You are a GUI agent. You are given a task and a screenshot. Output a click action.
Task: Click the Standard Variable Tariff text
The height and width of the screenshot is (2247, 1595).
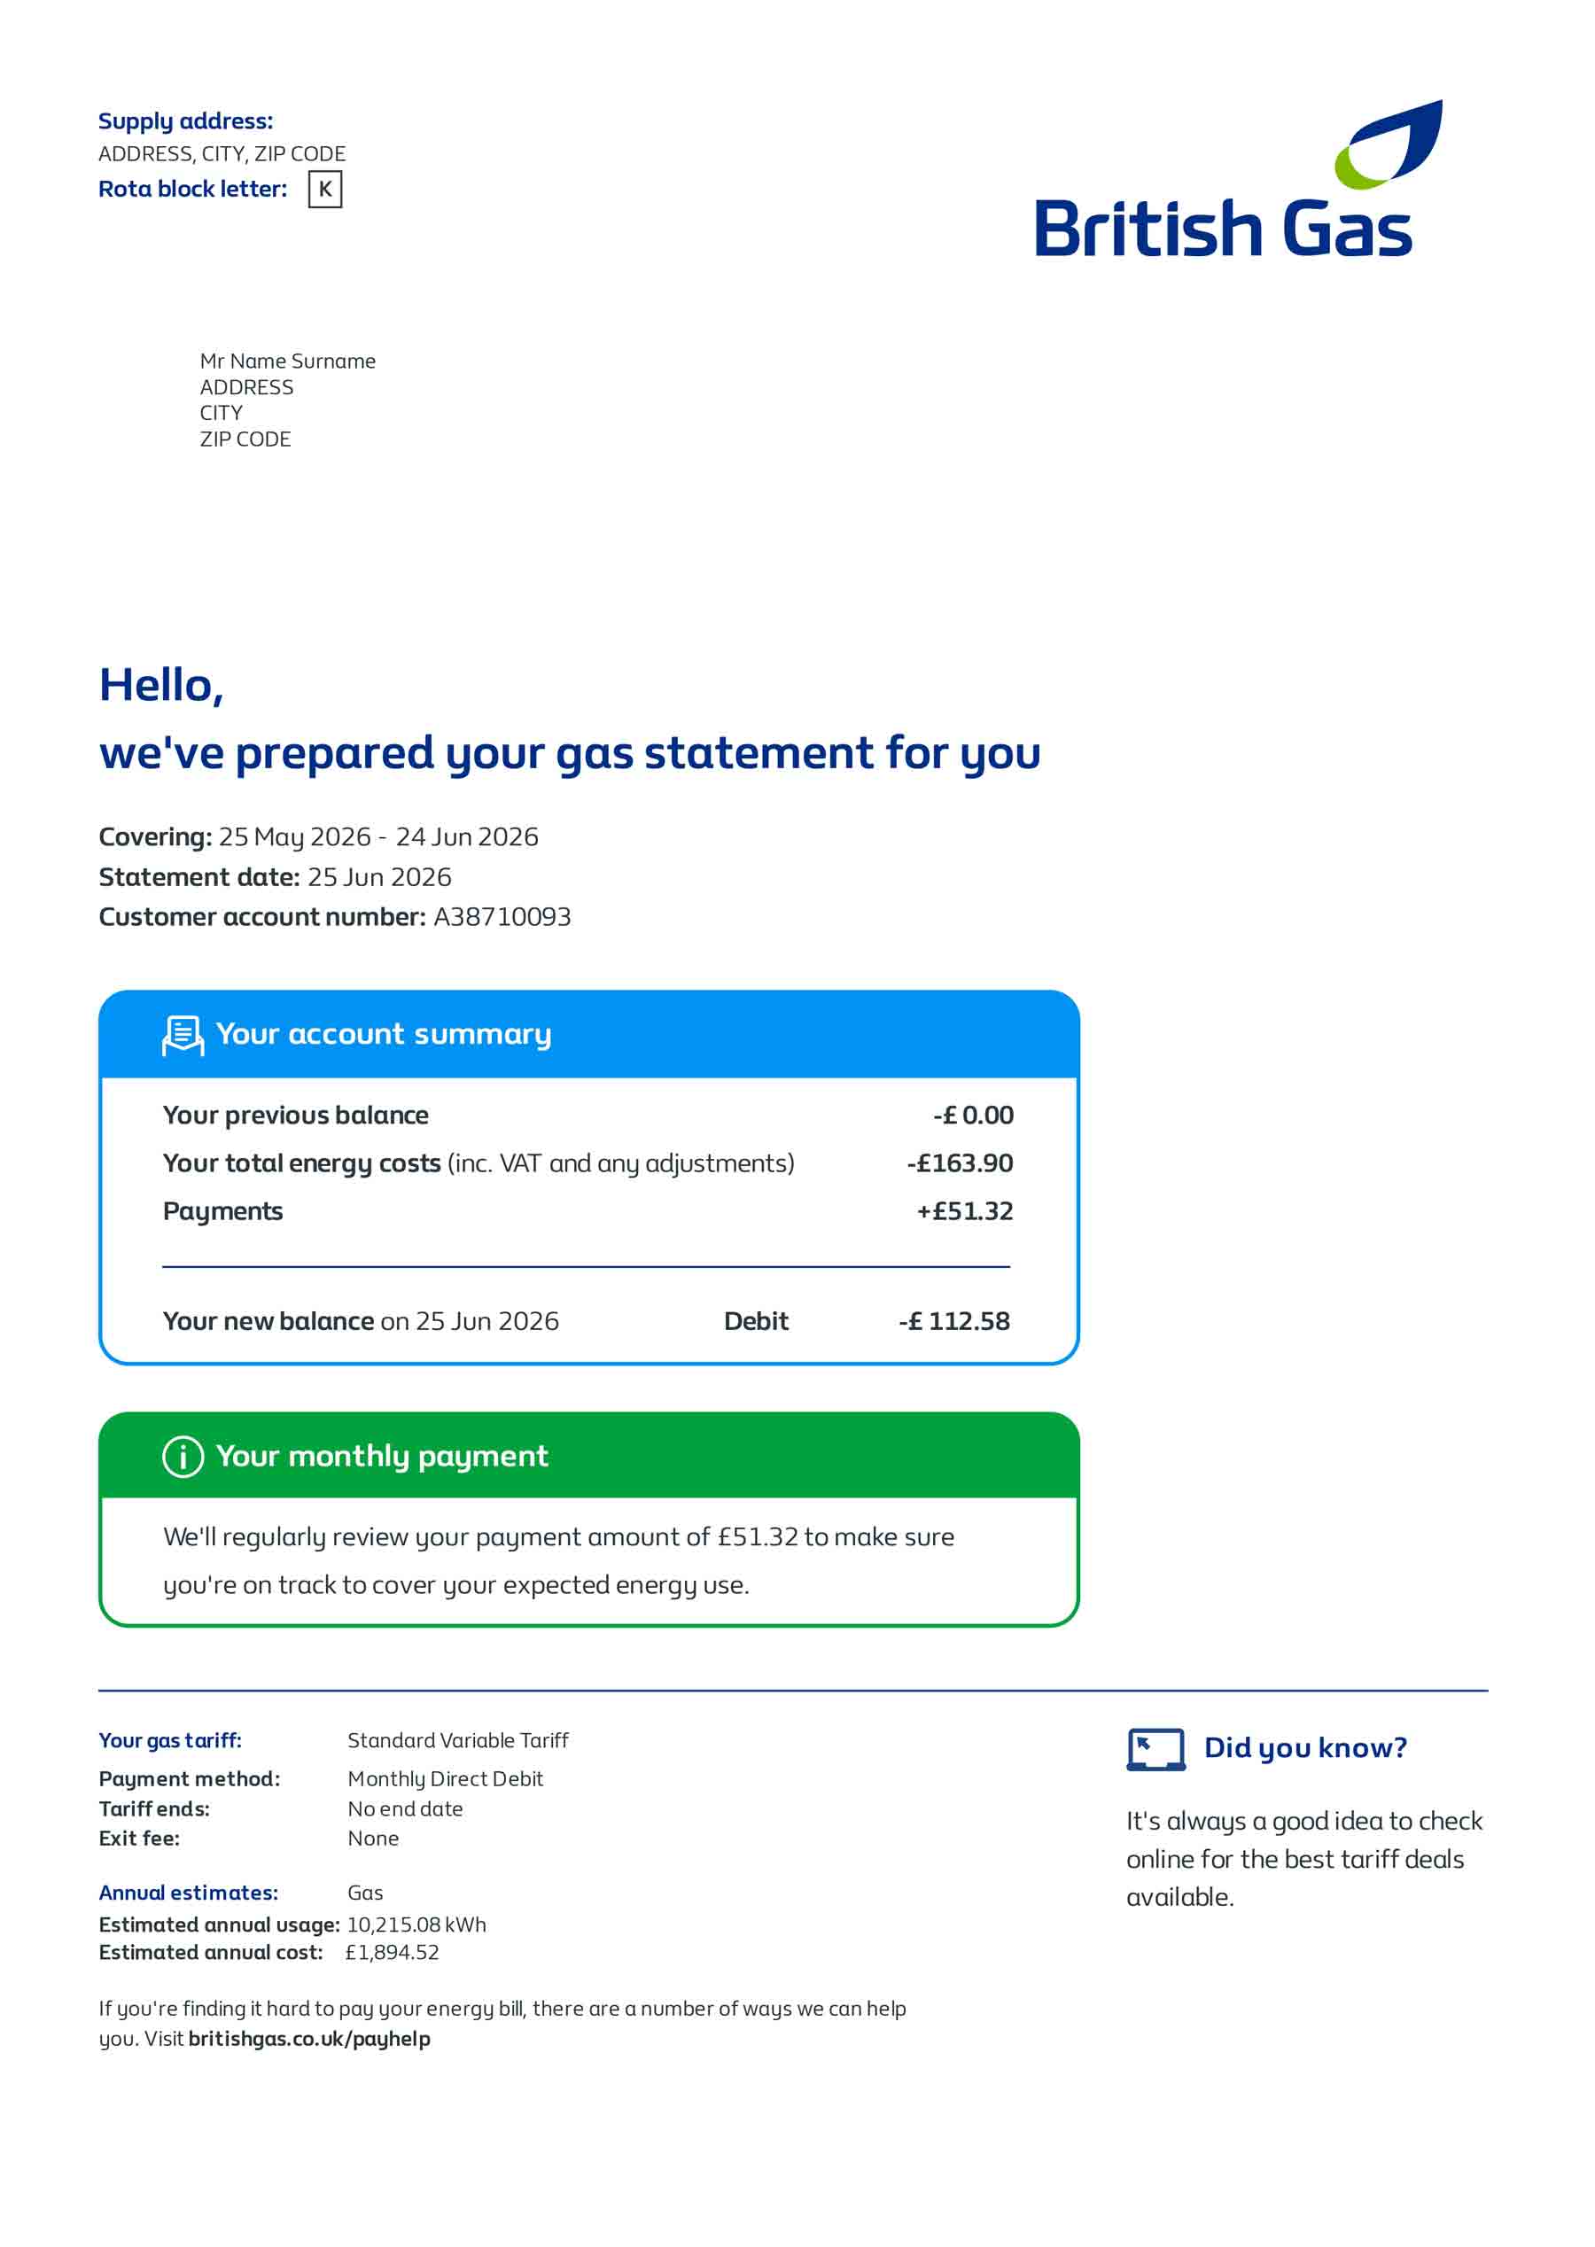[458, 1740]
